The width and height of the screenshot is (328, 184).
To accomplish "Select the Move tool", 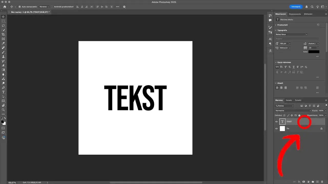I will (3, 17).
